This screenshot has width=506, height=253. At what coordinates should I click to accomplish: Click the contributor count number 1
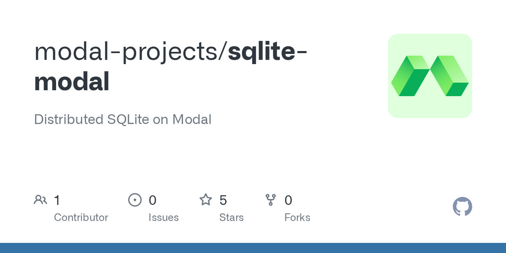[57, 200]
